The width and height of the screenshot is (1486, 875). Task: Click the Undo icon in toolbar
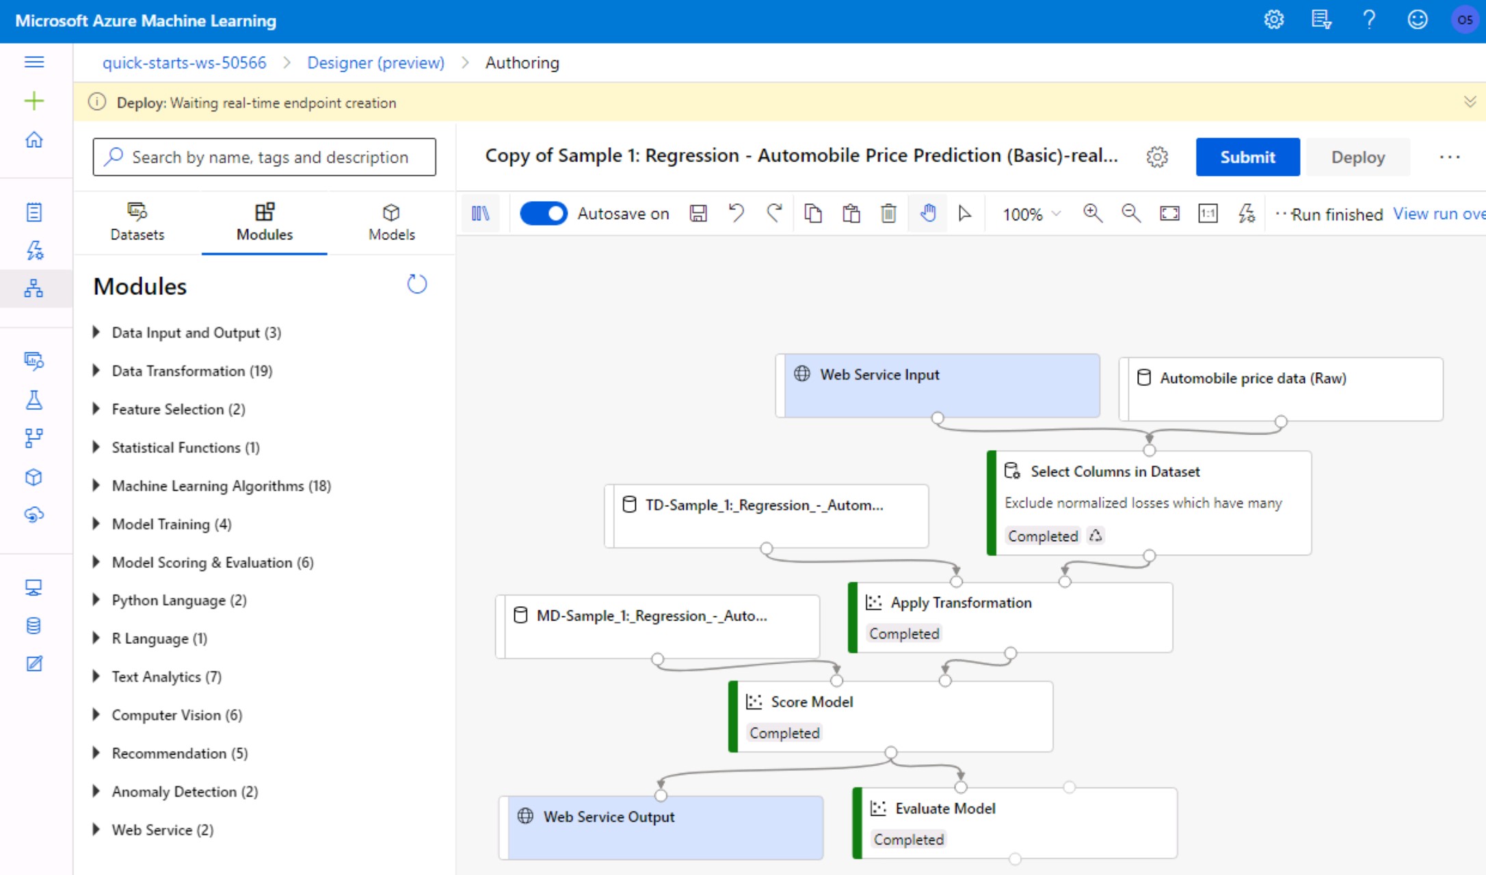coord(736,213)
